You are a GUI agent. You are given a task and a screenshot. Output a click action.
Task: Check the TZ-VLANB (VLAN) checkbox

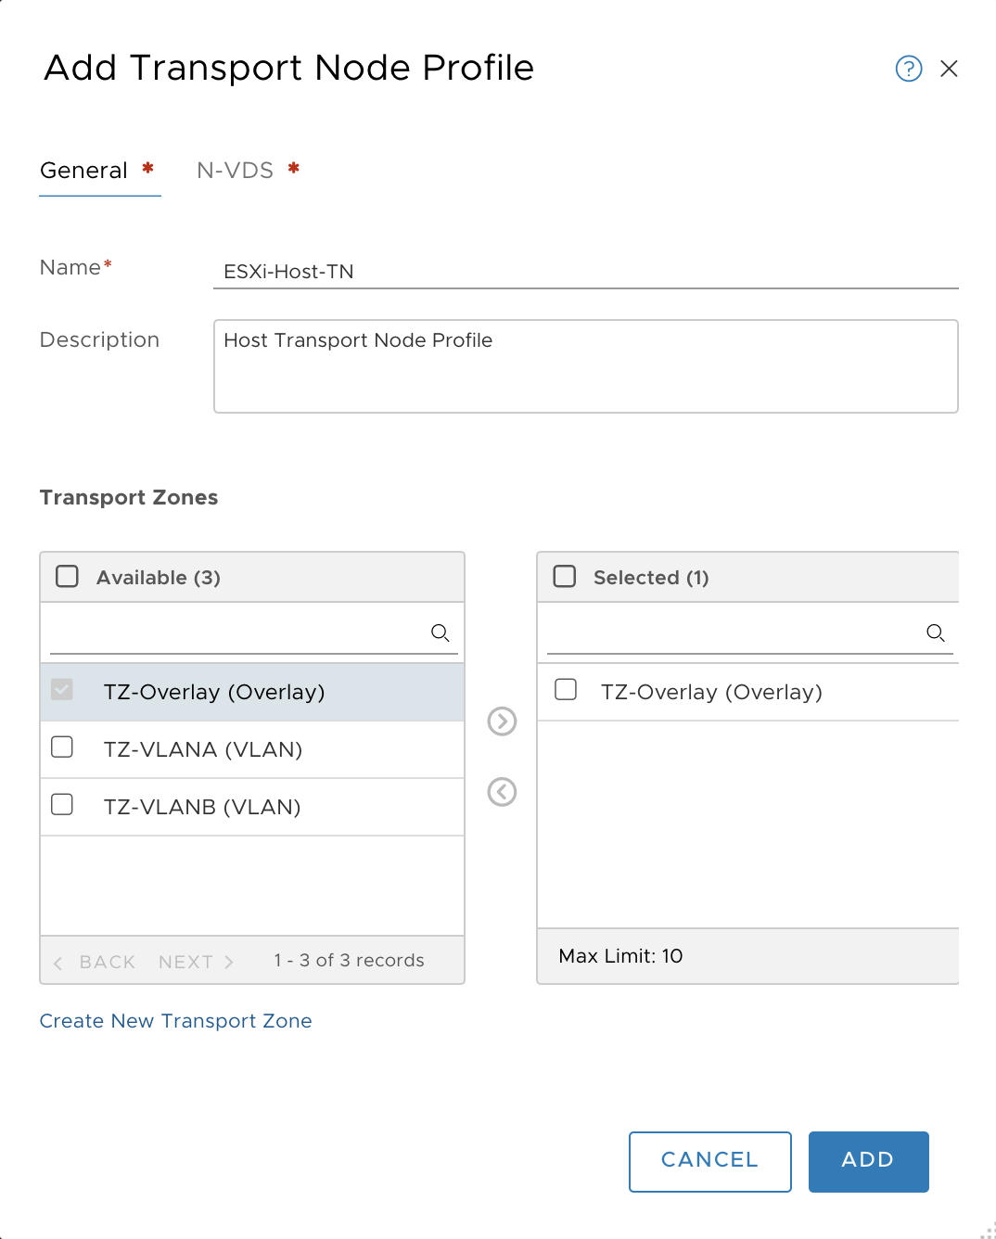point(62,805)
